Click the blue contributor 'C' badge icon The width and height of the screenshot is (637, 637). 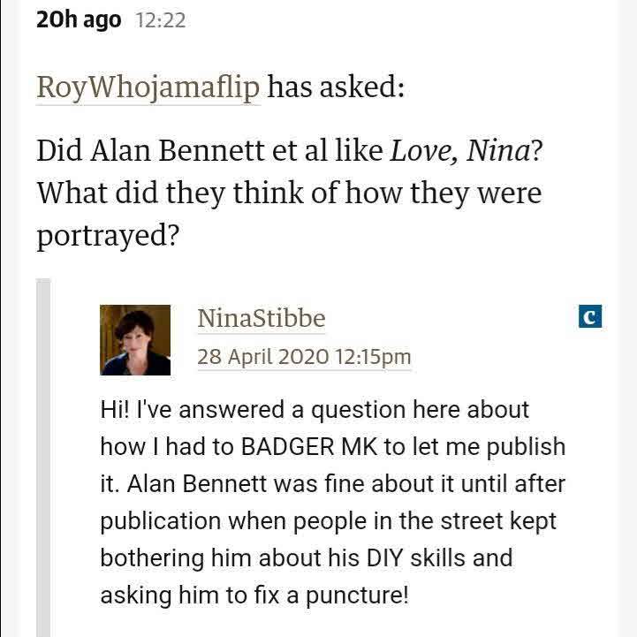point(589,316)
